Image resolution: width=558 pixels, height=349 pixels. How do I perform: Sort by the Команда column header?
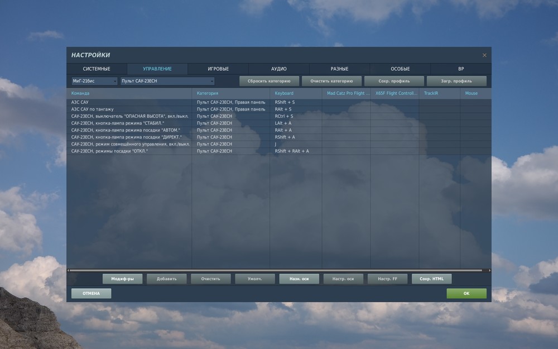(129, 93)
